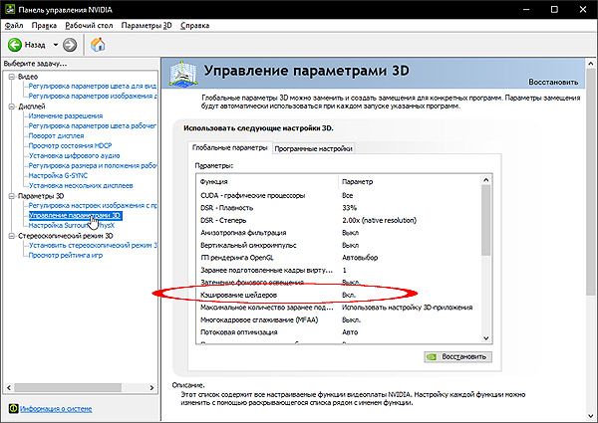Collapse the Видео tree node

pyautogui.click(x=11, y=77)
